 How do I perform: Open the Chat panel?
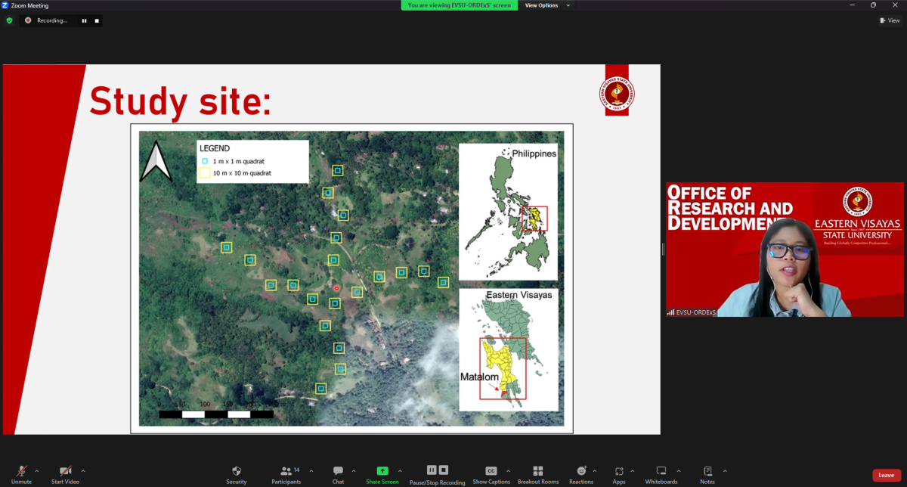tap(338, 471)
